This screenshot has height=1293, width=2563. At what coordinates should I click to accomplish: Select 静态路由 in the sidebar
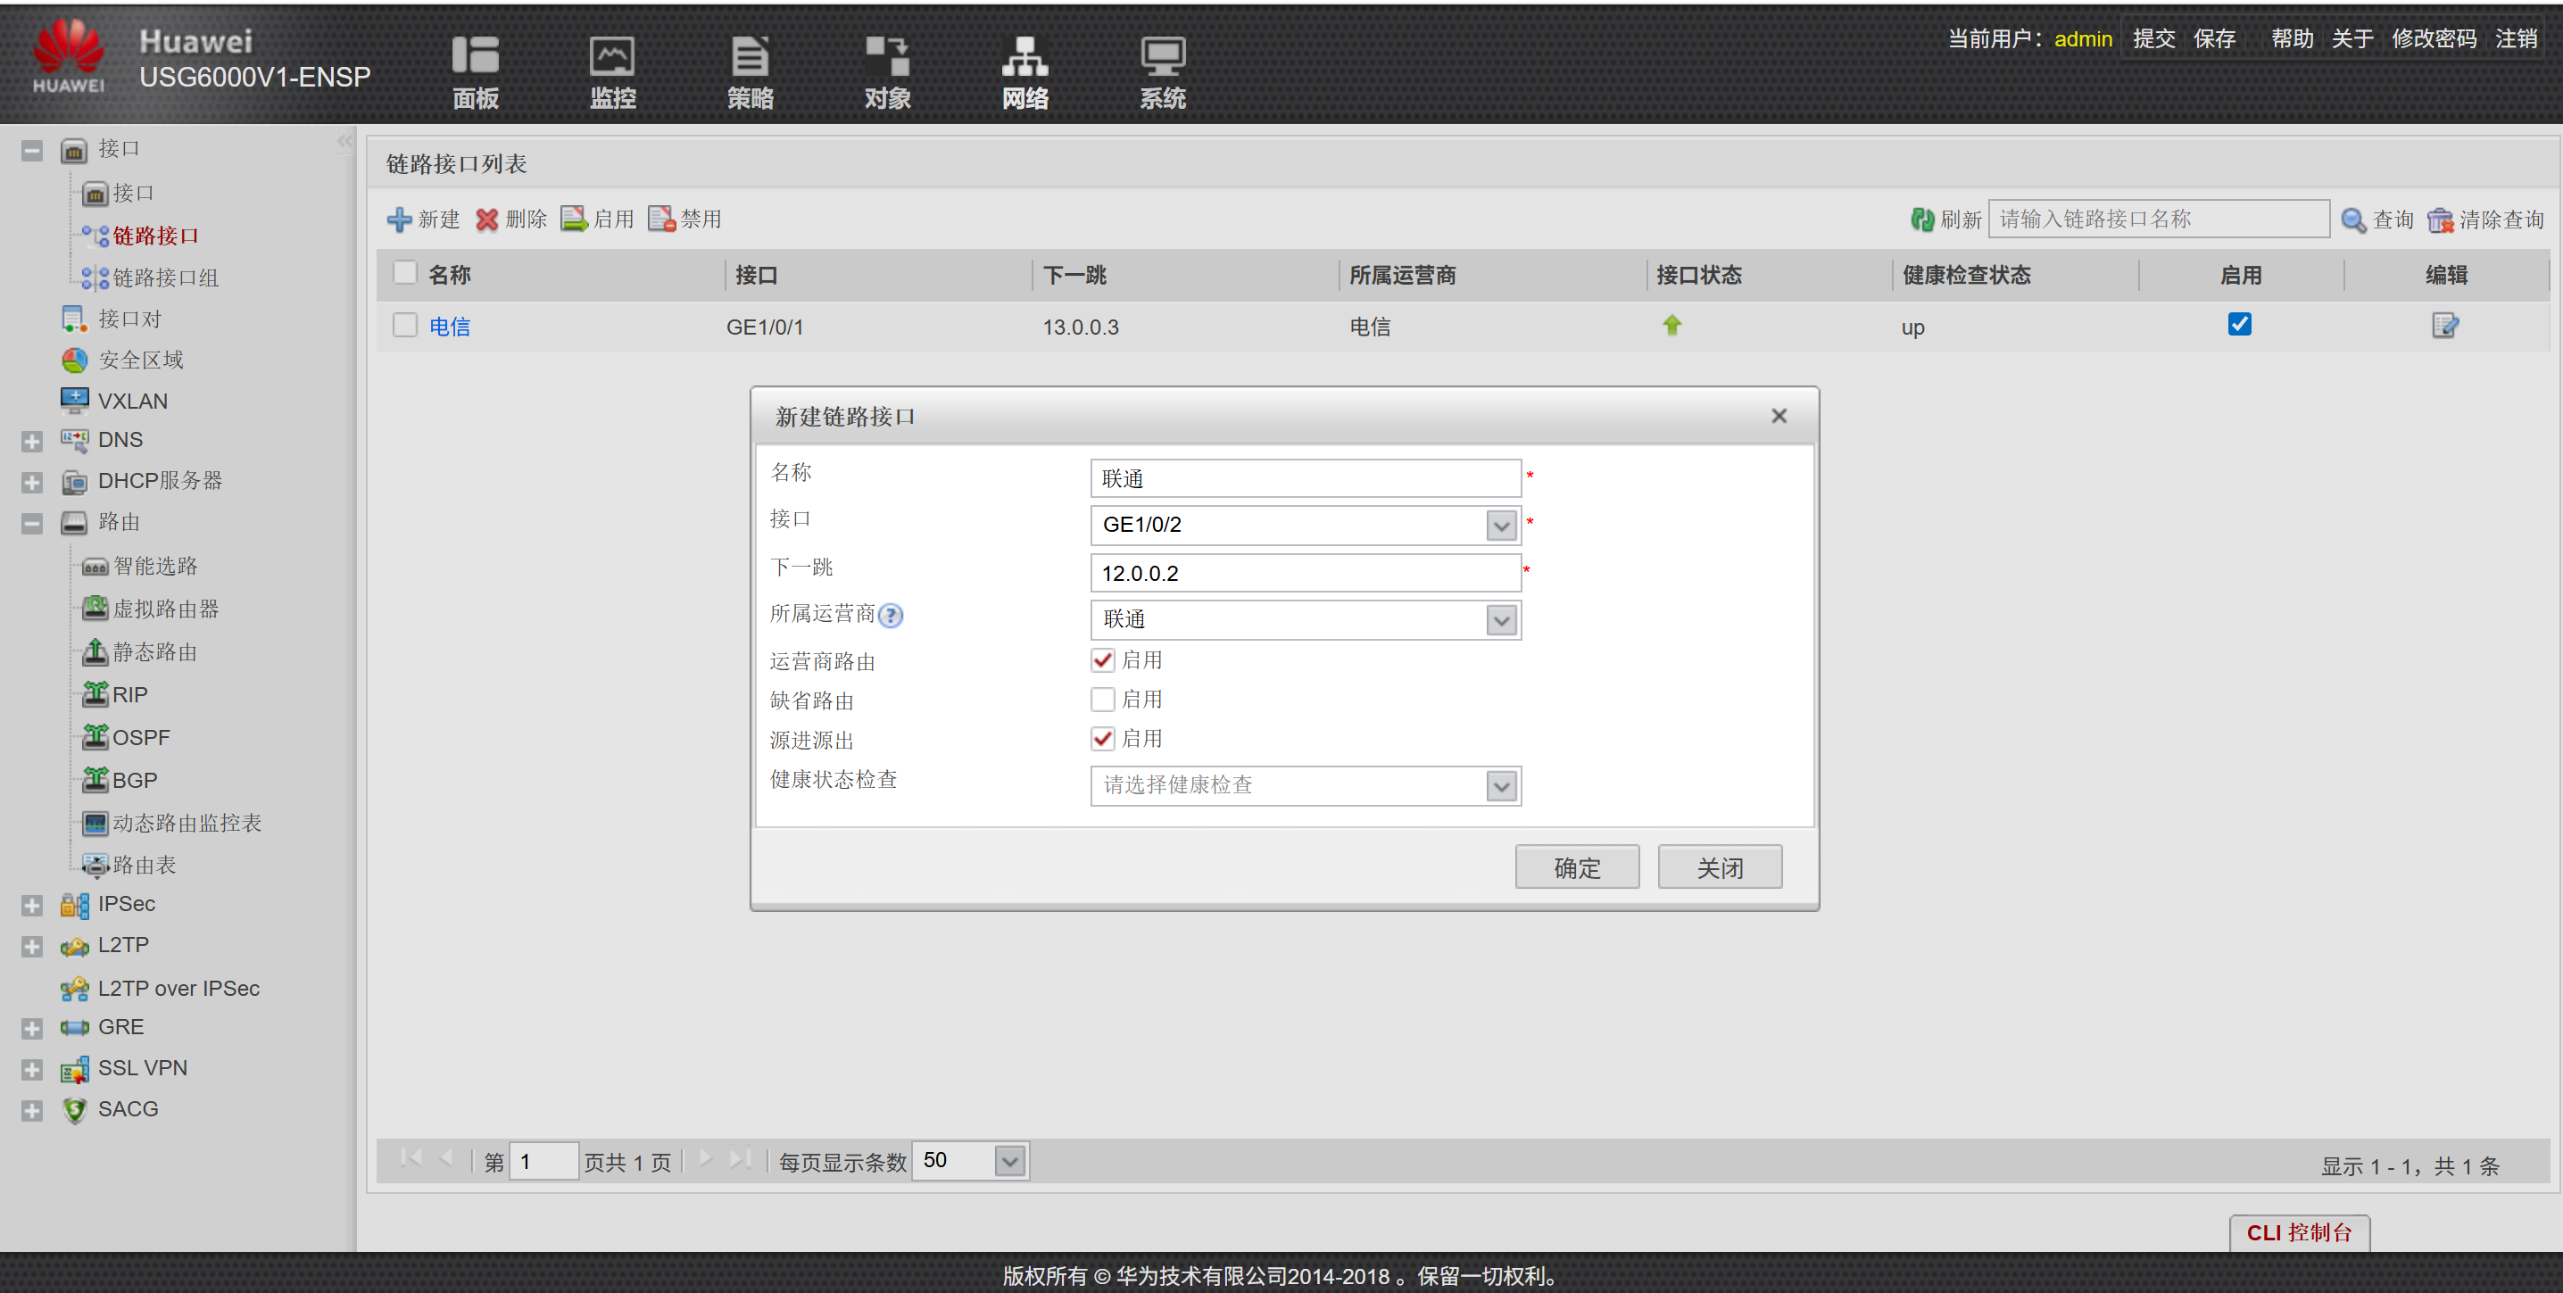154,652
